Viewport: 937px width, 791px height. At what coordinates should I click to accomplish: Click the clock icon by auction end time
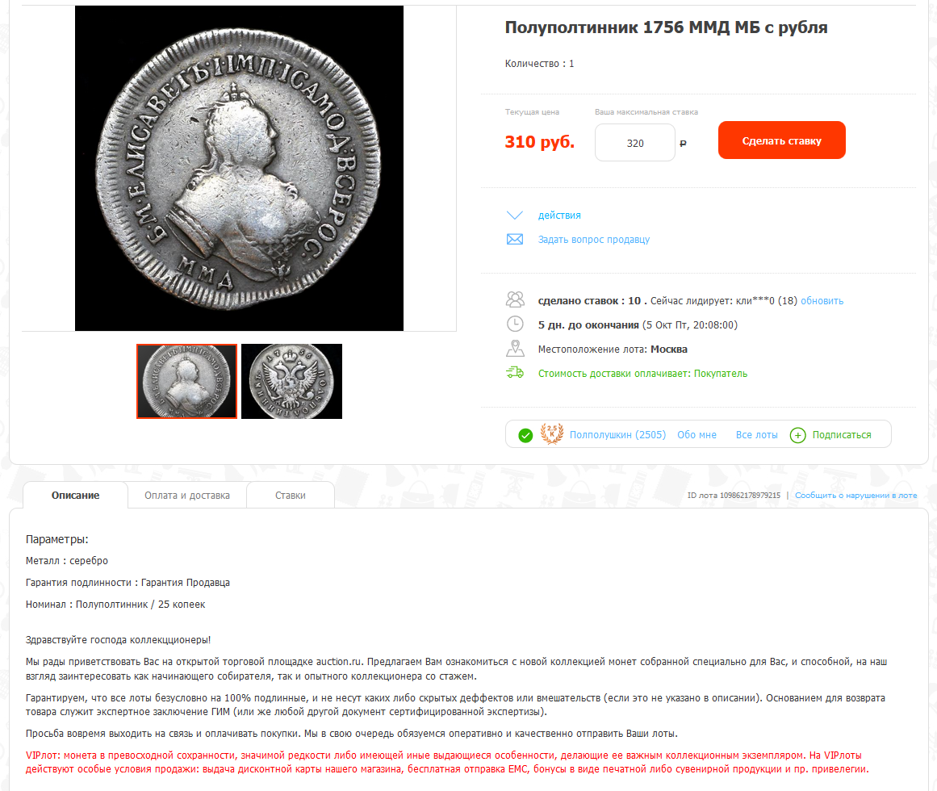515,324
